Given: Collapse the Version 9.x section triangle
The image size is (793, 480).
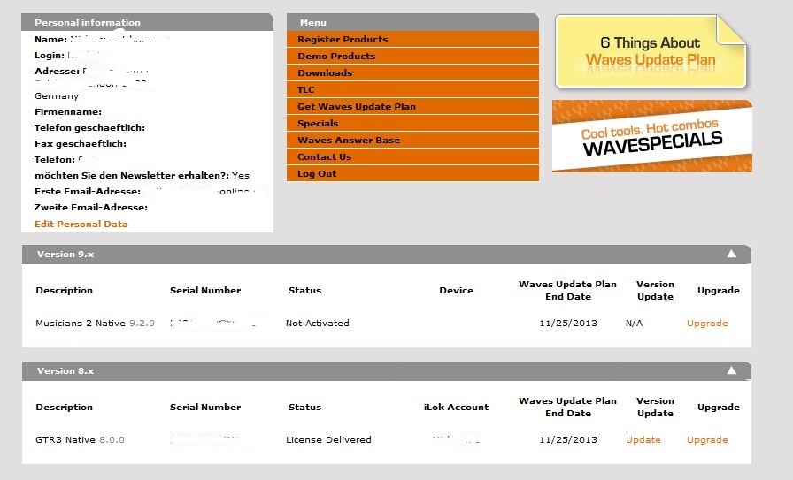Looking at the screenshot, I should (731, 254).
